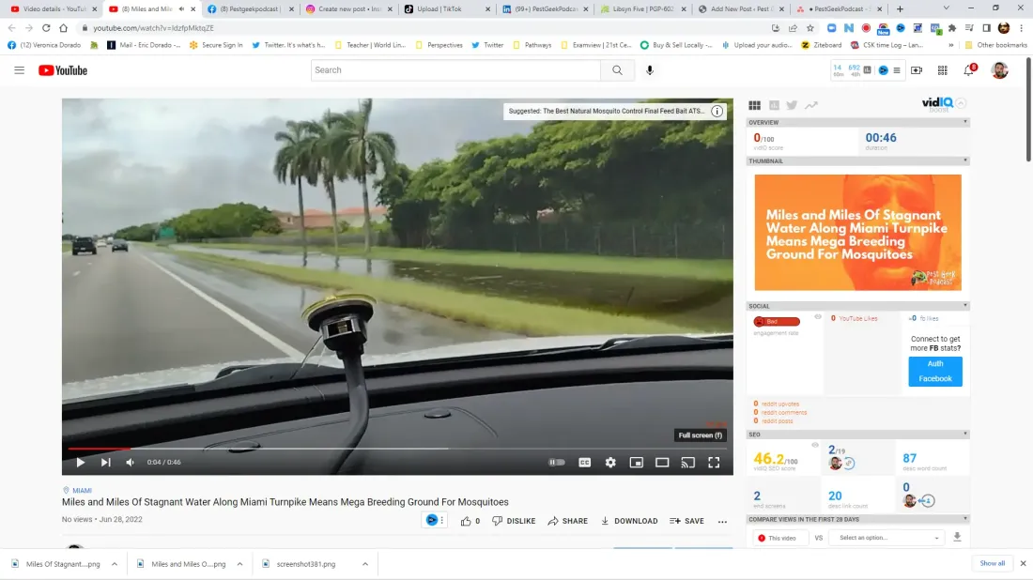The width and height of the screenshot is (1033, 580).
Task: Open YouTube notifications bell
Action: click(968, 69)
